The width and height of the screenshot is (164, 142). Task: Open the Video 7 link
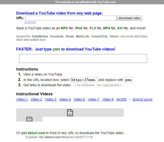[x=93, y=99]
